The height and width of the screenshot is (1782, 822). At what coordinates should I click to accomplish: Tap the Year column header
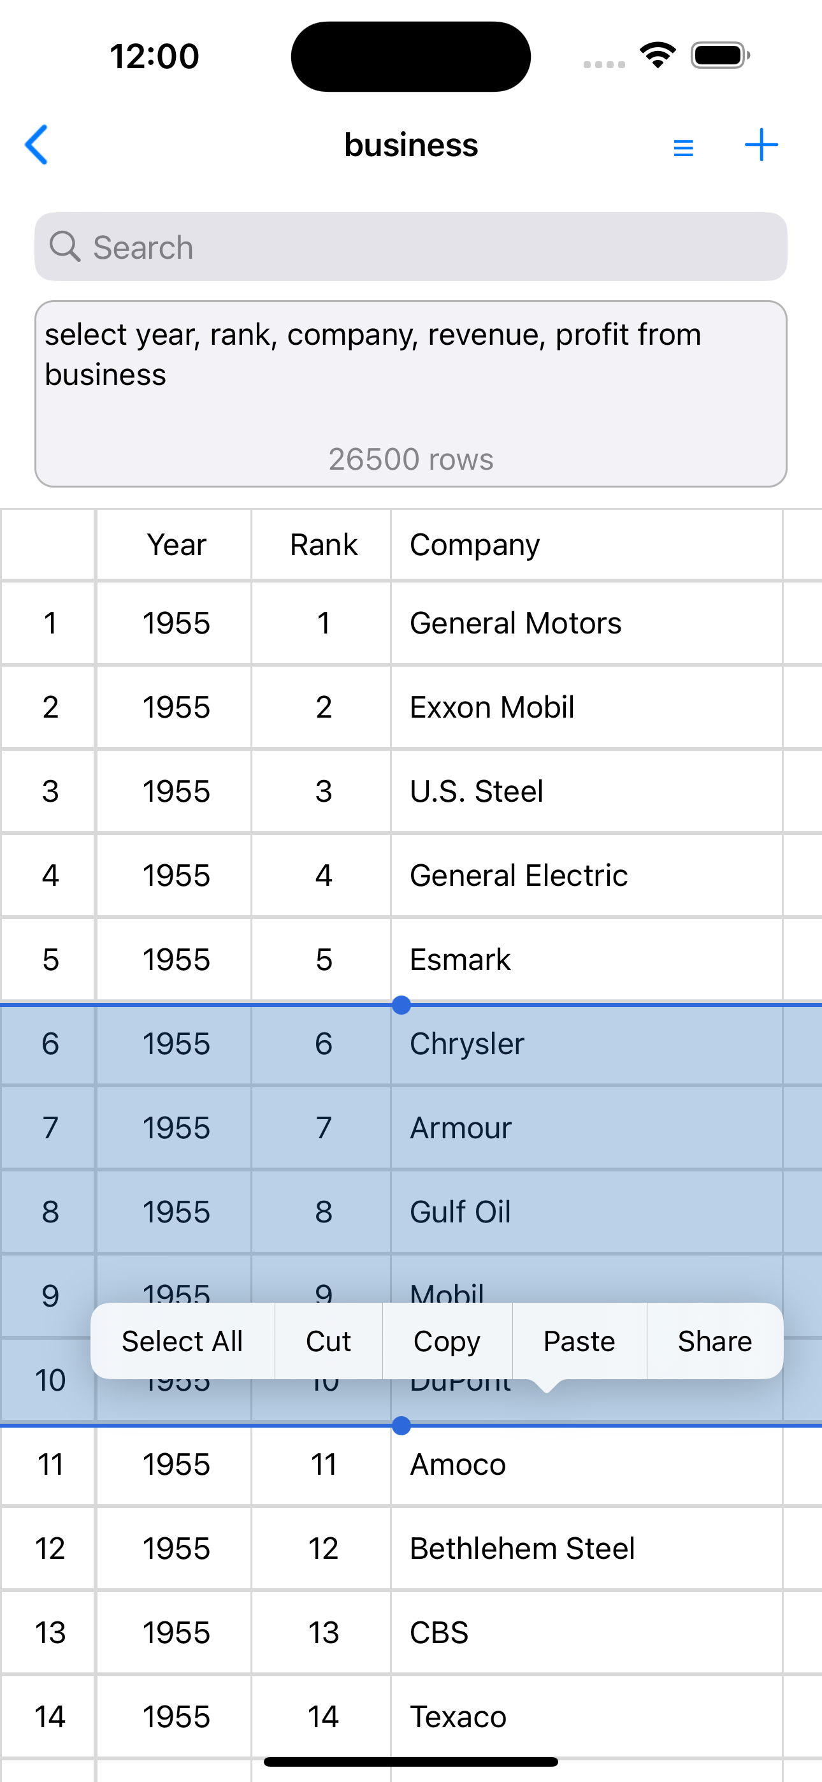(176, 545)
